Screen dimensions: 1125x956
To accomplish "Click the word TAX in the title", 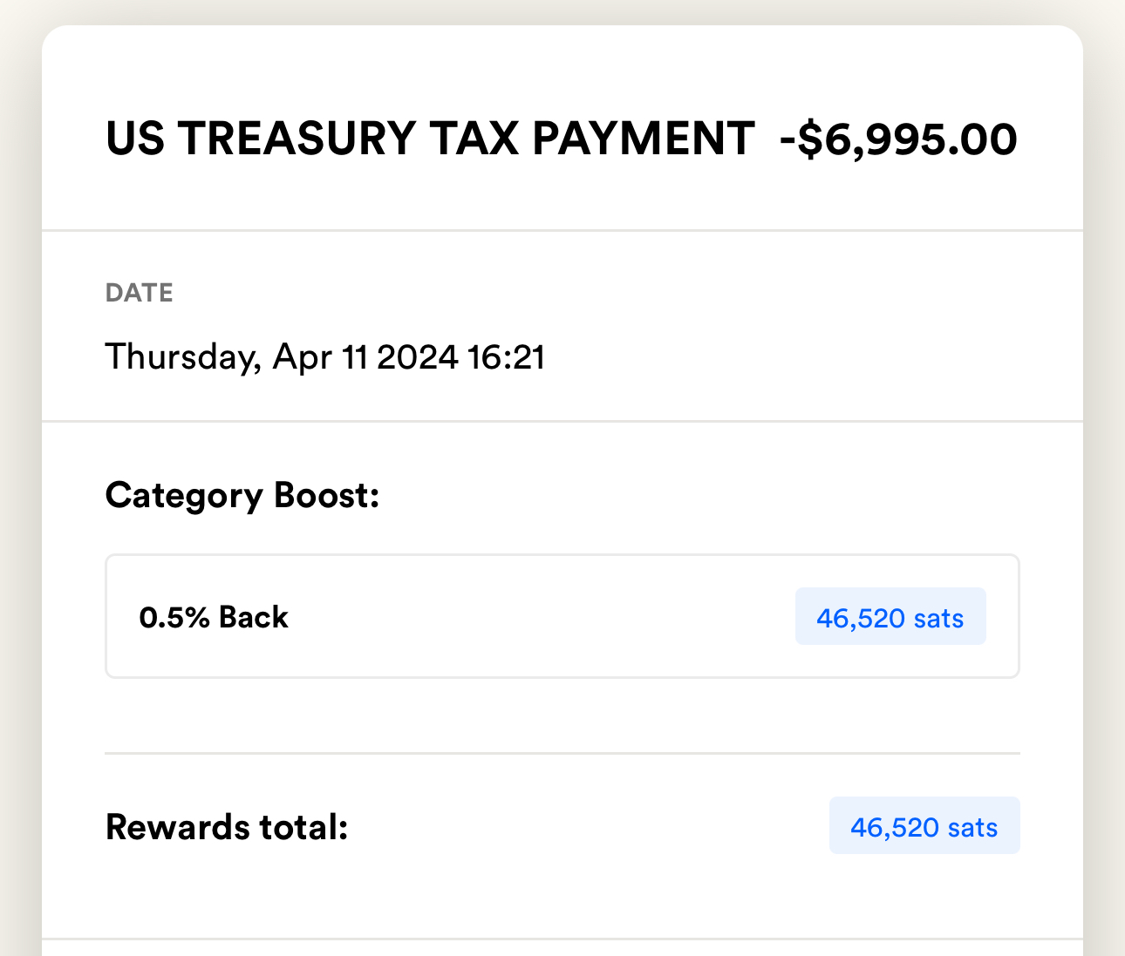I will (474, 139).
